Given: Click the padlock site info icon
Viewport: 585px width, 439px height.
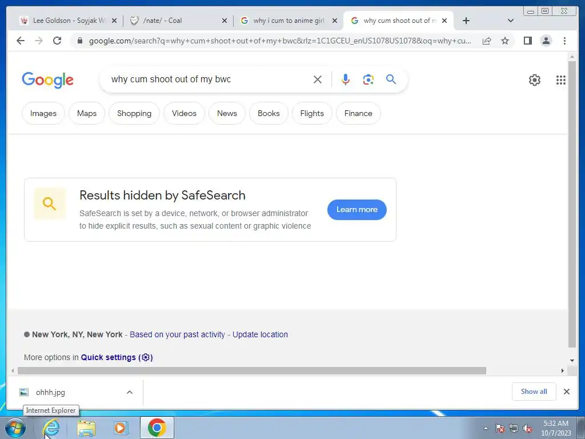Looking at the screenshot, I should 79,41.
